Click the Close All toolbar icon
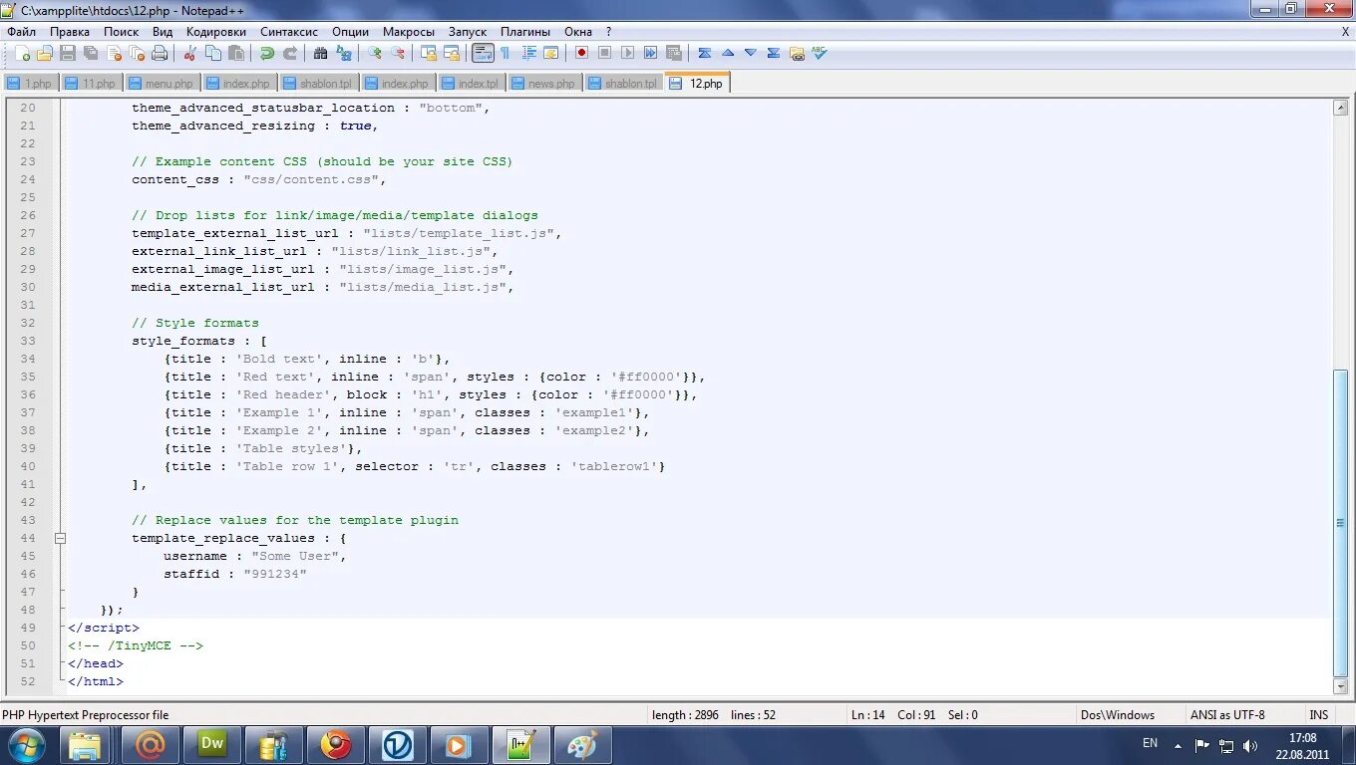The image size is (1356, 765). click(137, 53)
